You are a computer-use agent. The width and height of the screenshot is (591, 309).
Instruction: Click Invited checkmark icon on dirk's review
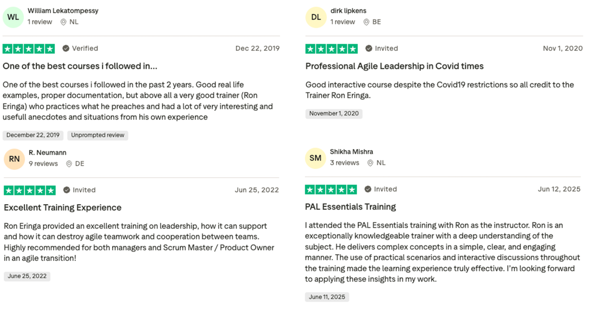click(x=369, y=48)
